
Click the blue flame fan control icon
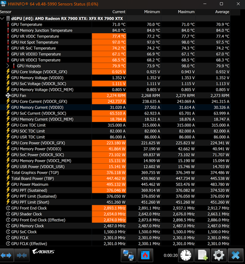pyautogui.click(x=145, y=255)
